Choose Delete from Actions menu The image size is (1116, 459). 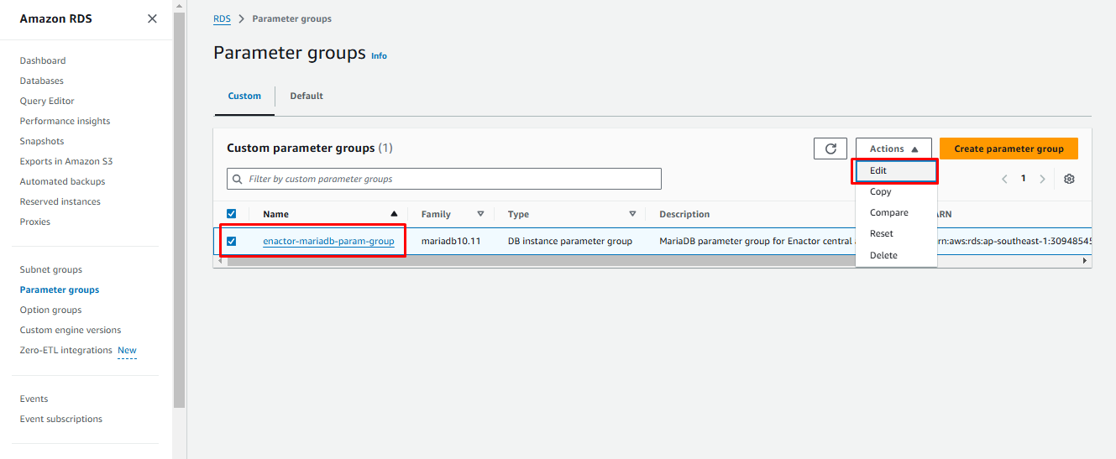pos(883,255)
